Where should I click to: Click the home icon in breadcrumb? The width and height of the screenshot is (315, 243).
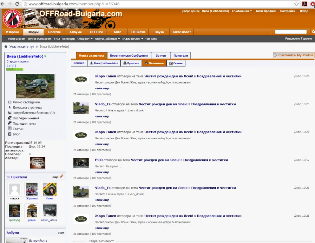[6, 47]
